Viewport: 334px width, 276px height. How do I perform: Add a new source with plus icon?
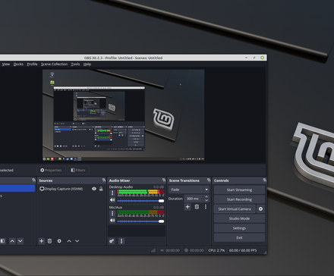42,241
